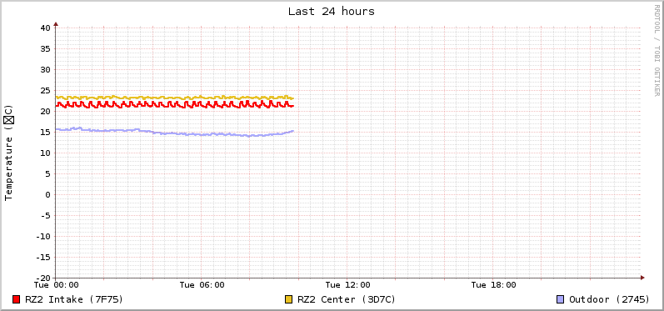Click the "-10" y-axis value

click(42, 236)
